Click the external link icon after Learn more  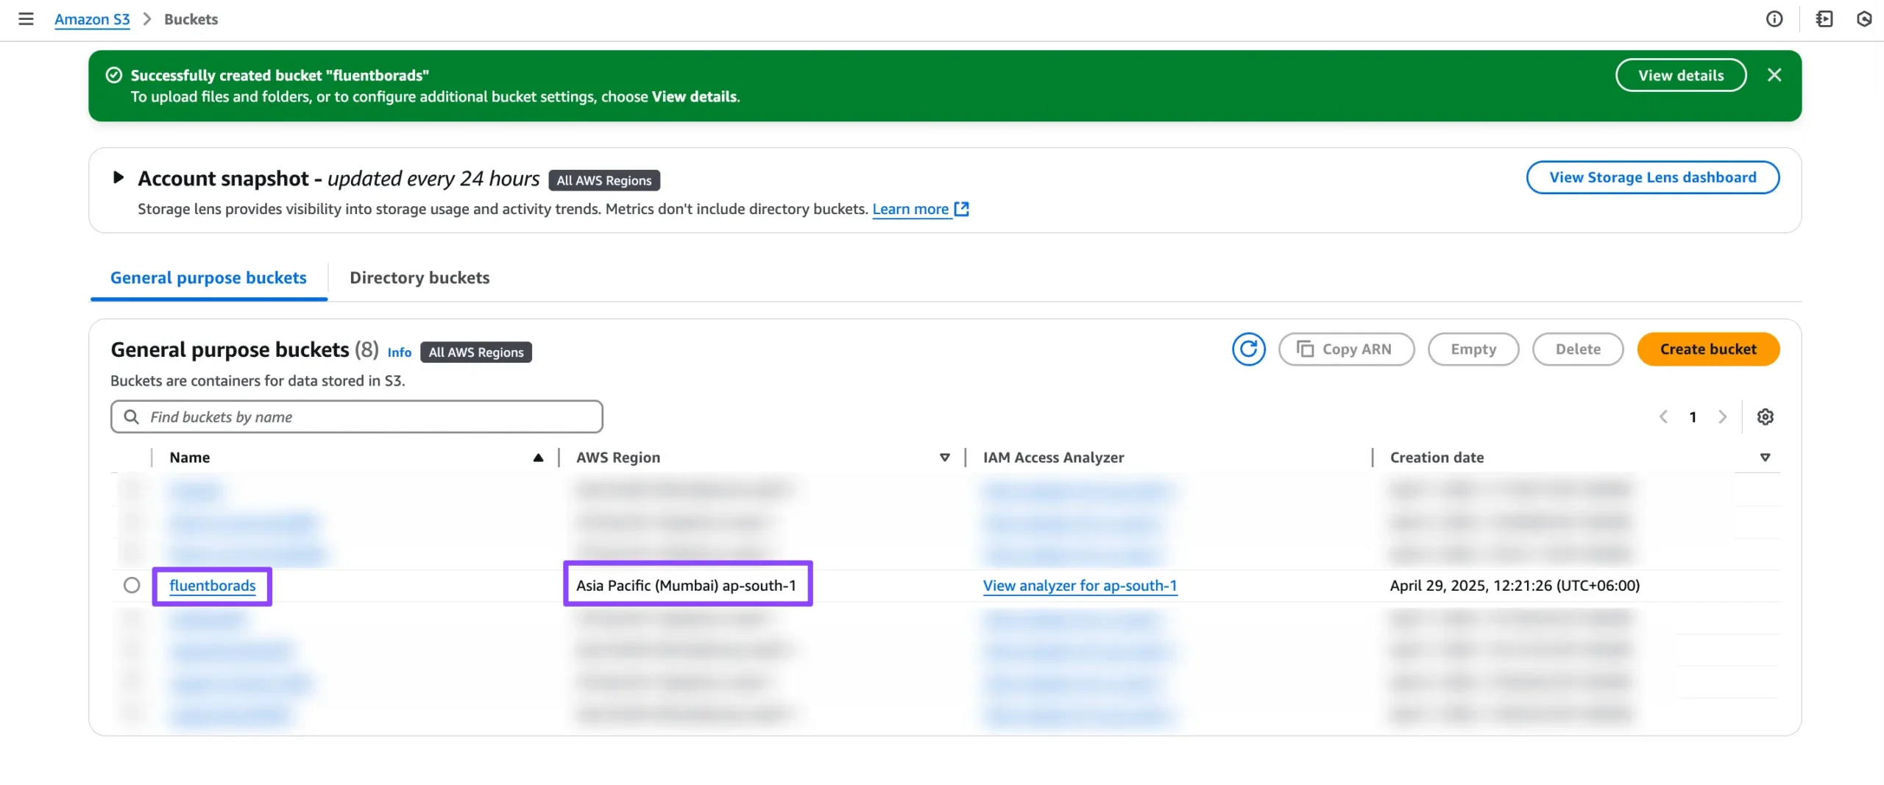[961, 209]
